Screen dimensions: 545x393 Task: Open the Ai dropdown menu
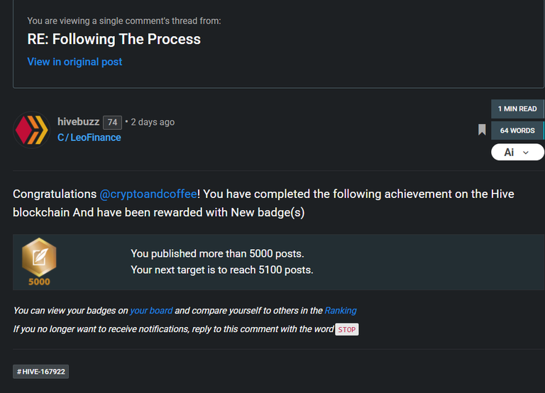pyautogui.click(x=517, y=153)
